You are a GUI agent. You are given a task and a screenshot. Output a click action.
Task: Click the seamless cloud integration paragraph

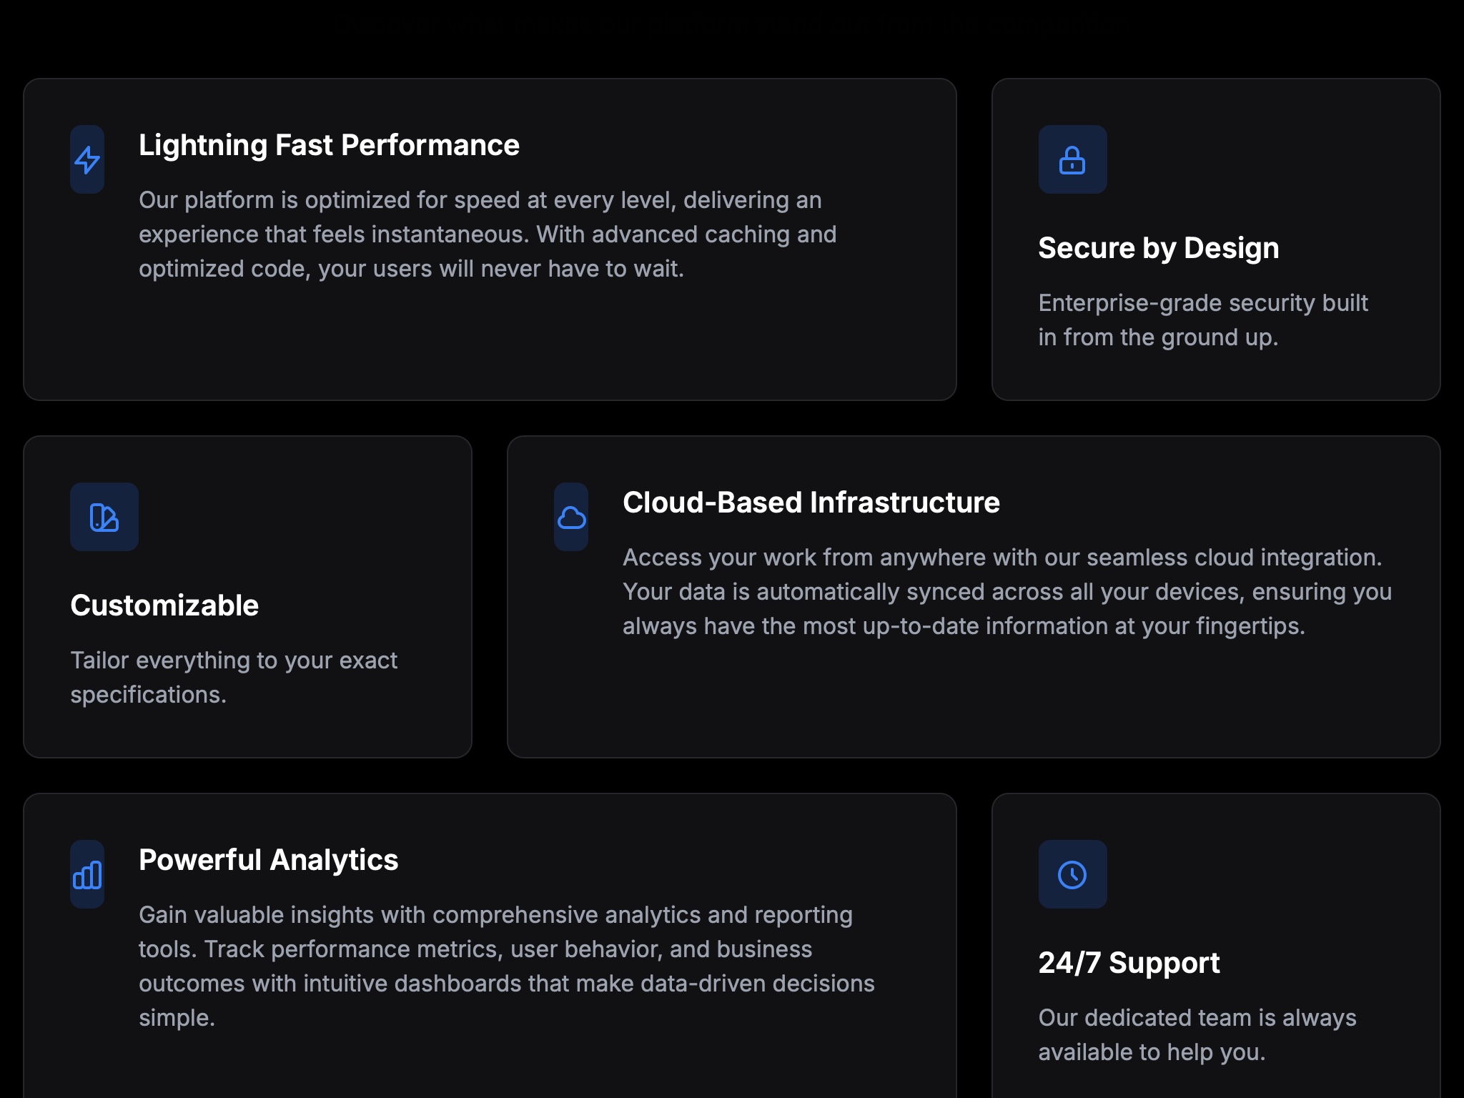tap(1006, 592)
